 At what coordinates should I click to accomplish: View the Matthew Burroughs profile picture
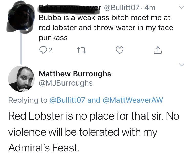click(21, 78)
